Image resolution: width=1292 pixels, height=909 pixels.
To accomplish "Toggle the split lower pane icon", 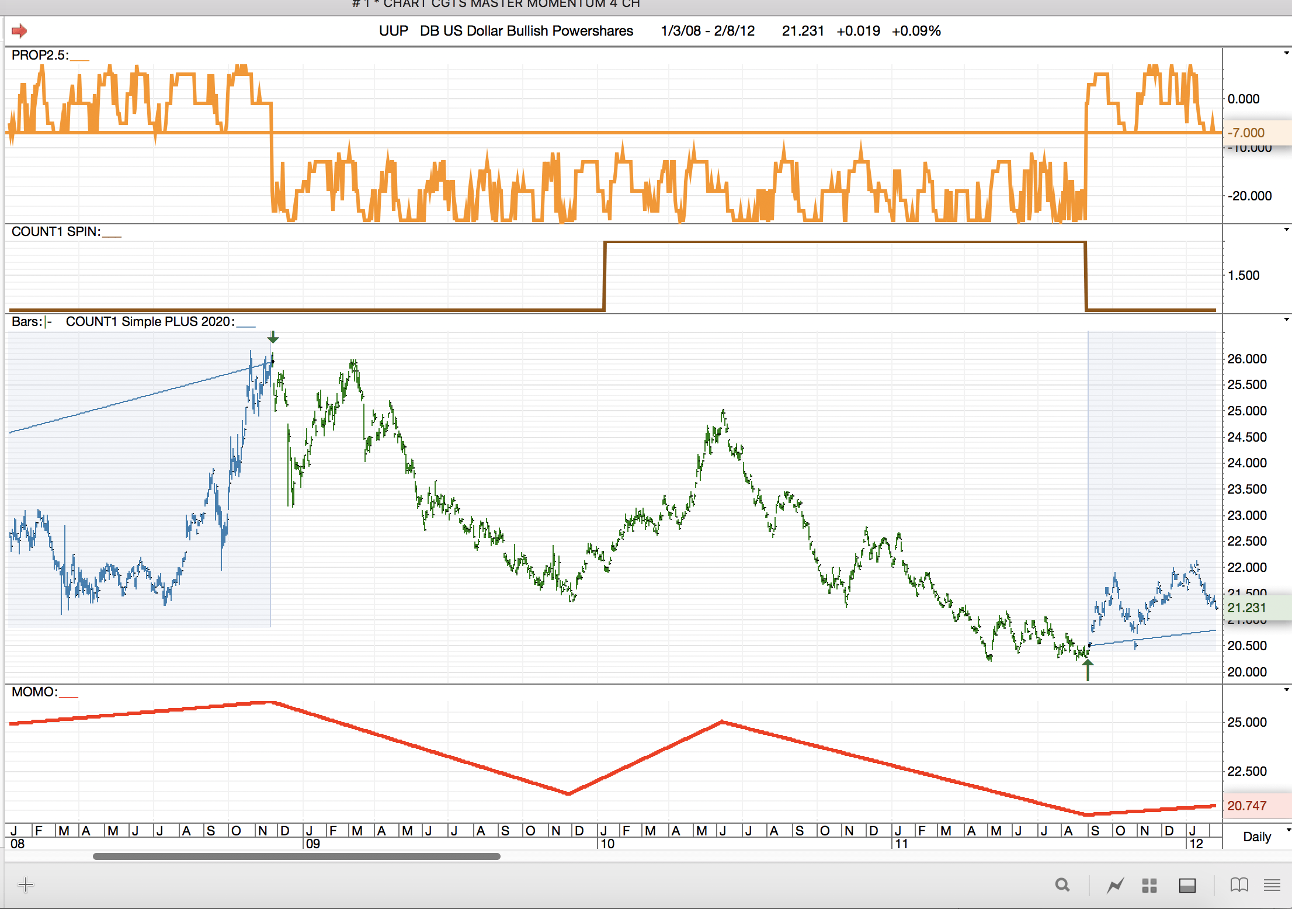I will click(1187, 886).
